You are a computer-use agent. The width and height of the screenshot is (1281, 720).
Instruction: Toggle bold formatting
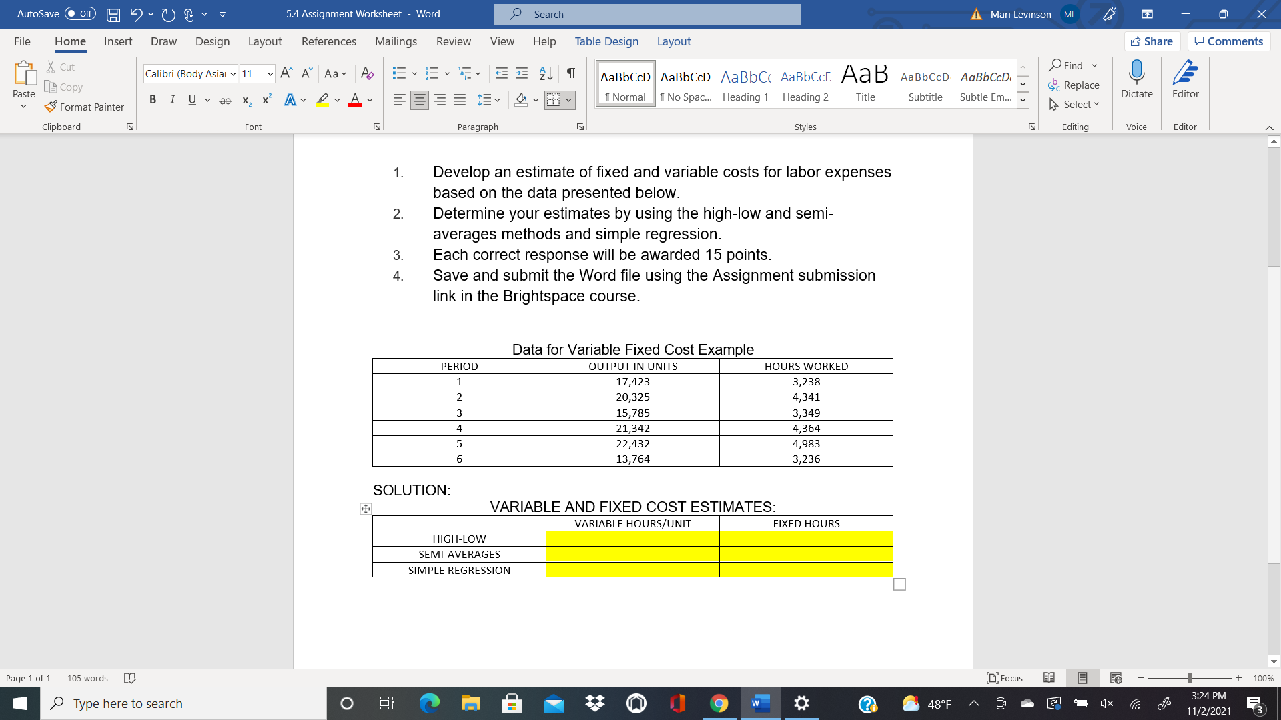tap(153, 99)
